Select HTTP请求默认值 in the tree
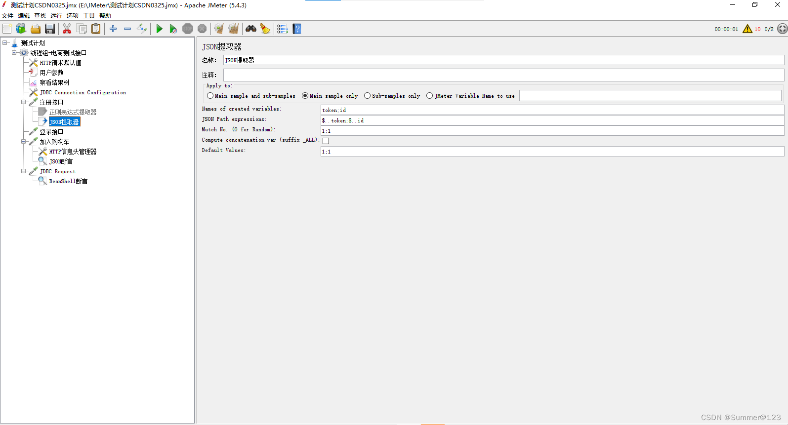Viewport: 788px width, 425px height. pyautogui.click(x=60, y=63)
